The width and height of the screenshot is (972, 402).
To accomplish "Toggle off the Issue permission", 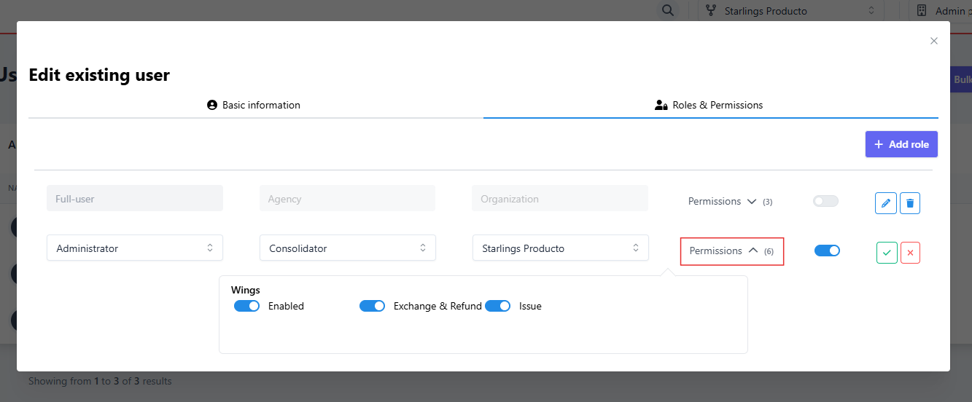I will (497, 307).
